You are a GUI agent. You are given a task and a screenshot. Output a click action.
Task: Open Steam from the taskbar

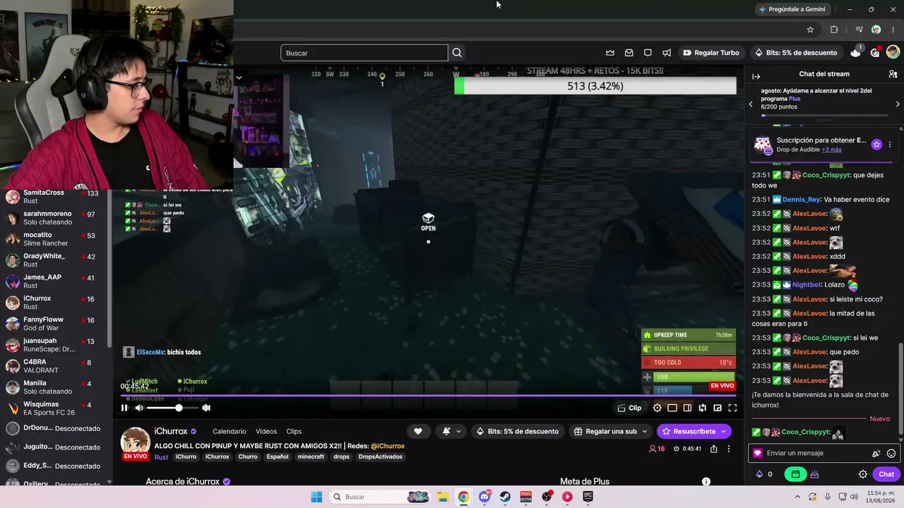[505, 497]
